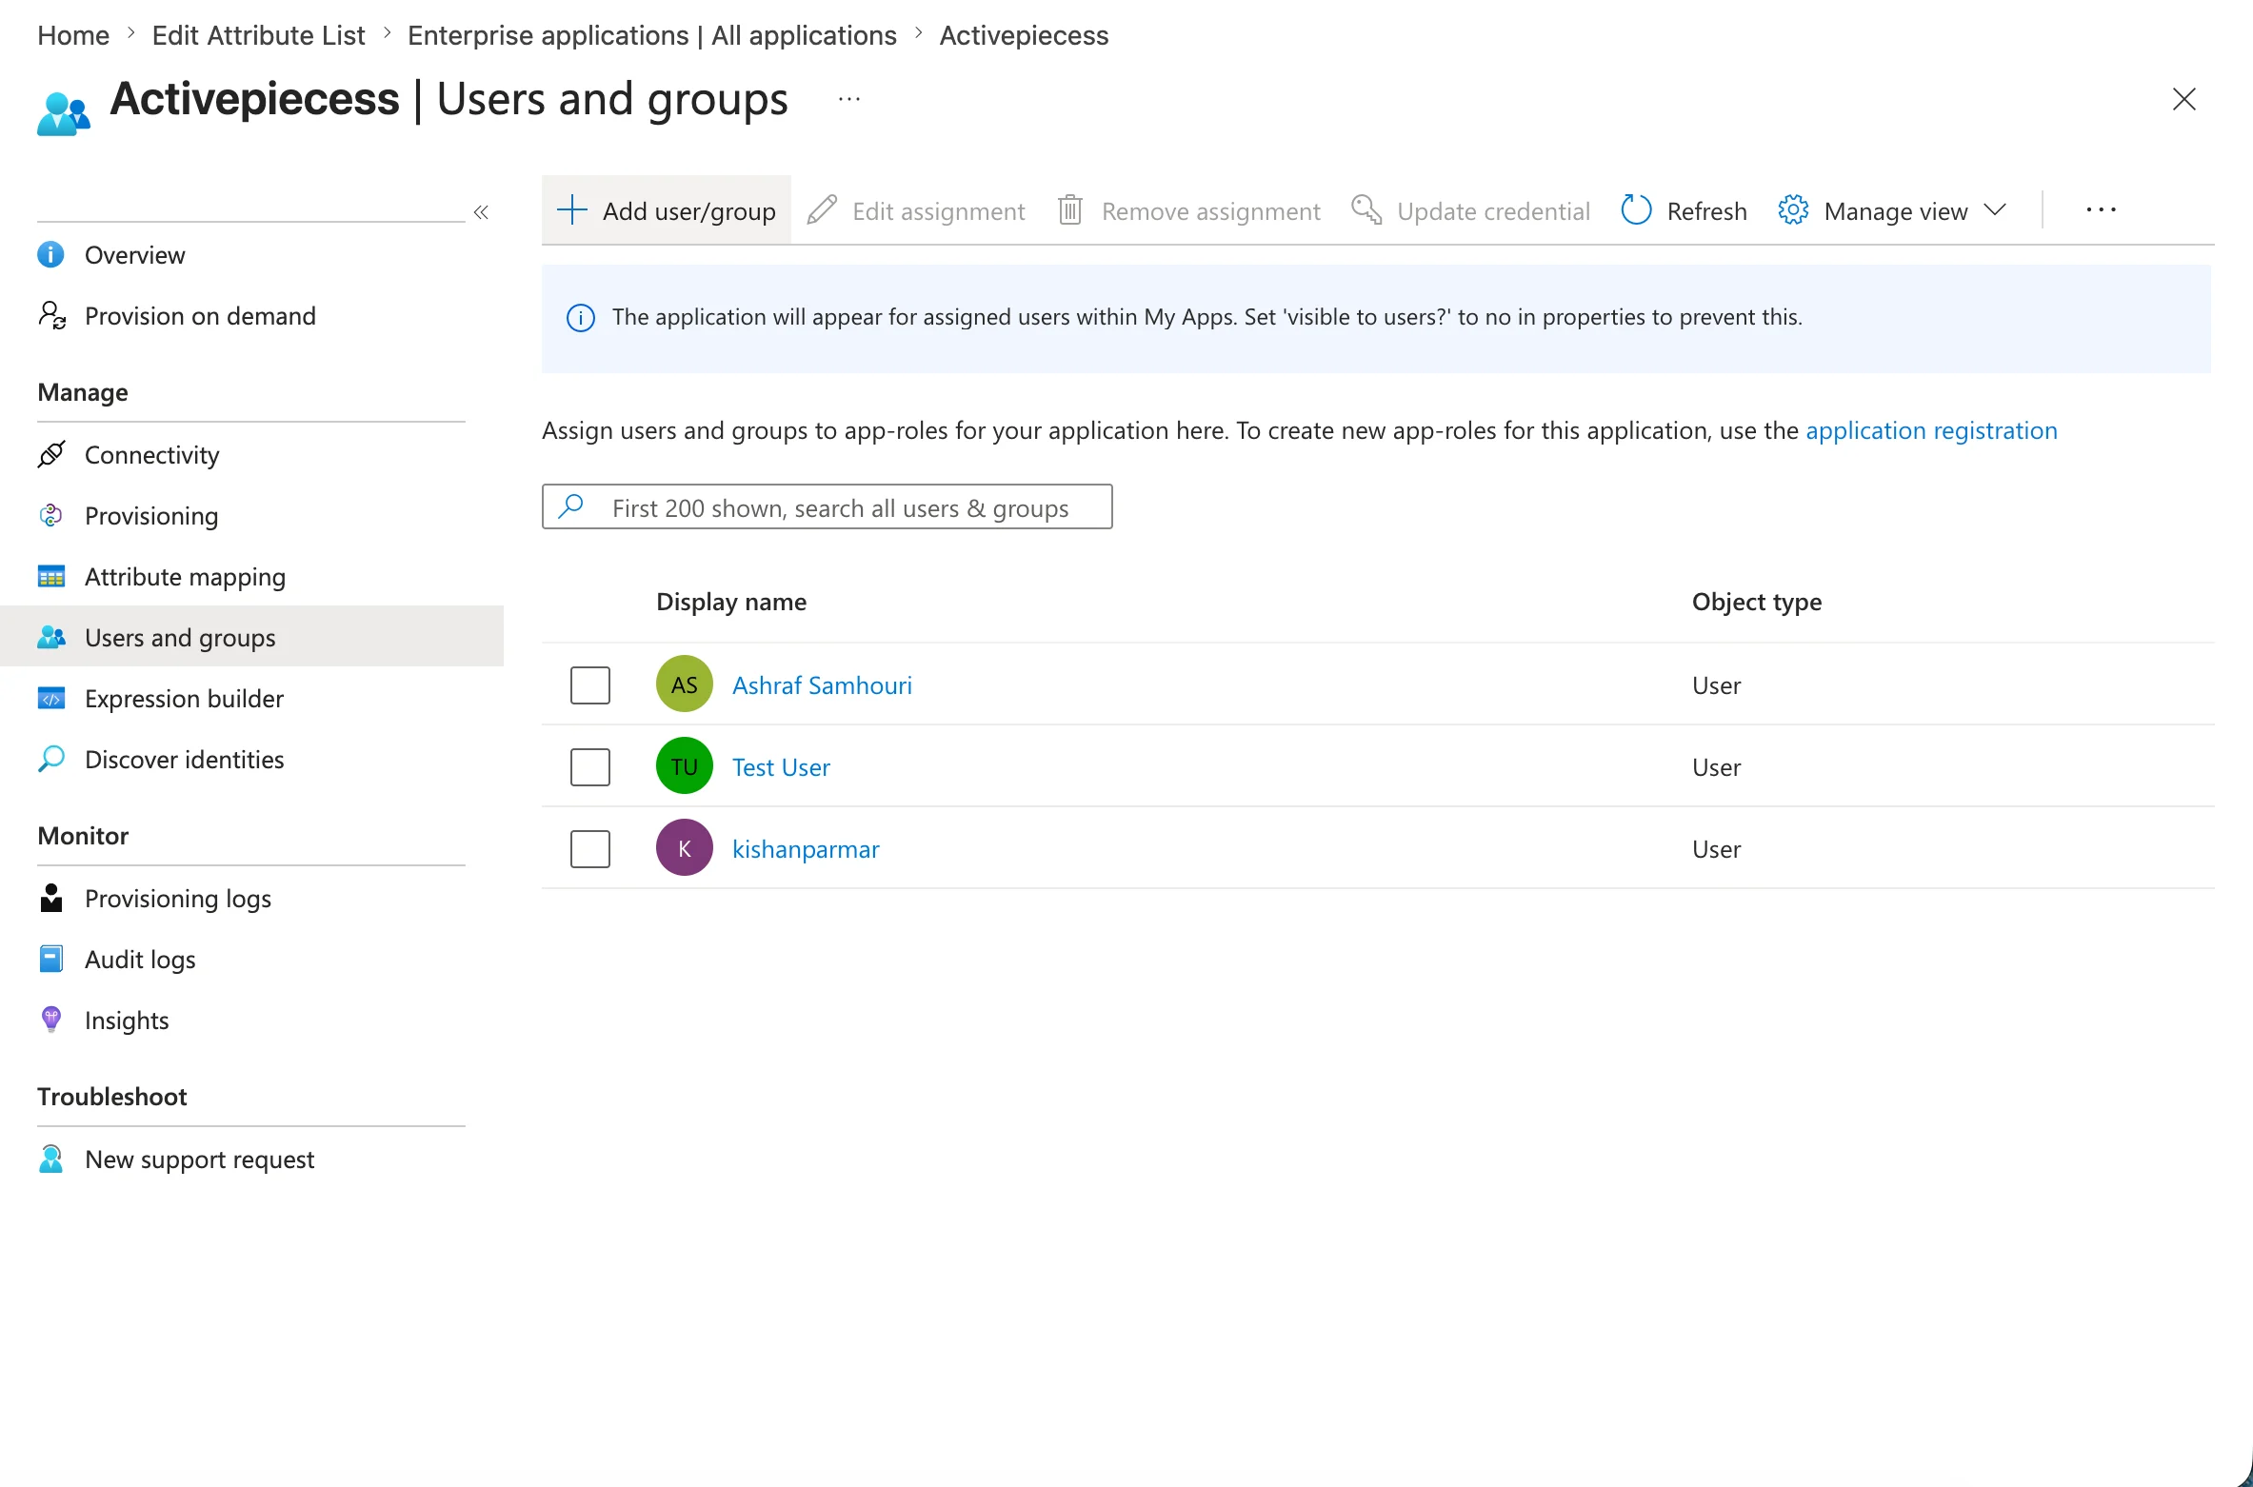Image resolution: width=2253 pixels, height=1487 pixels.
Task: Open the application registration link
Action: [1931, 430]
